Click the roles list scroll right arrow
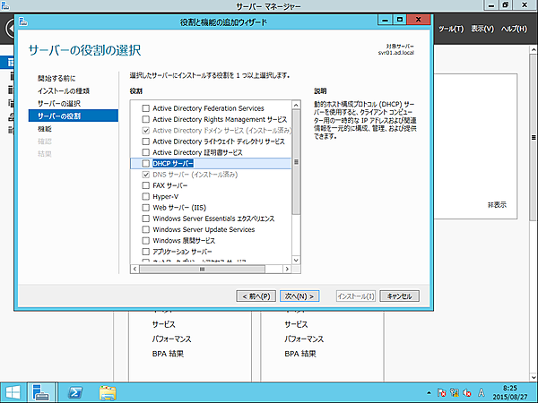Viewport: 538px width, 403px height. pos(287,269)
